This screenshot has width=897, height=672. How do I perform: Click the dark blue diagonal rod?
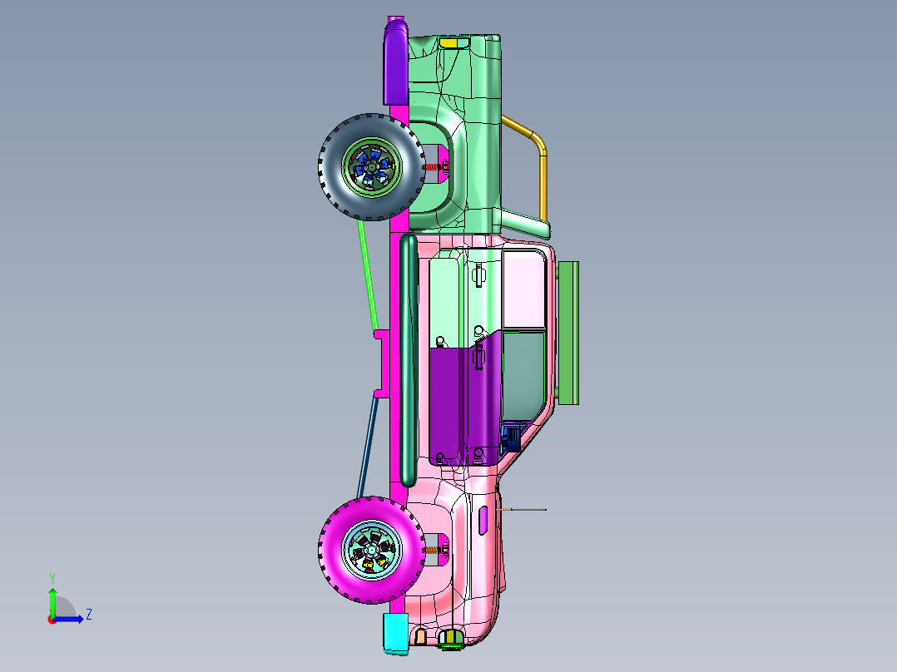367,447
